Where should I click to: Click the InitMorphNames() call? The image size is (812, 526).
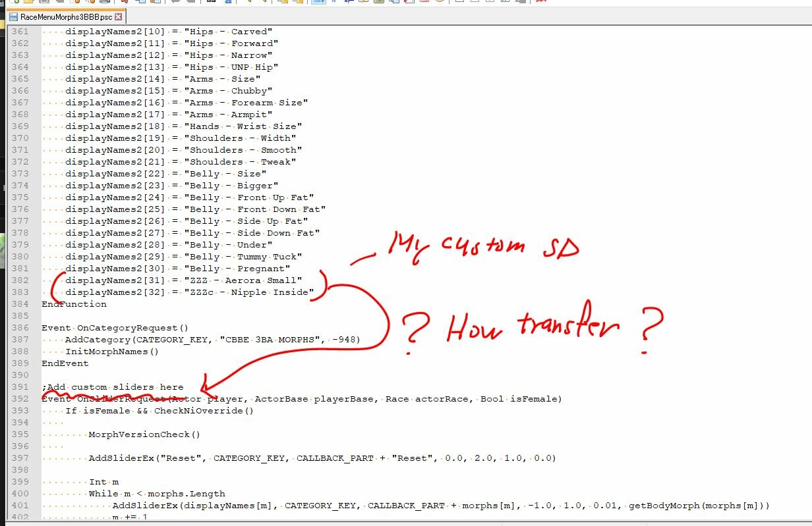click(x=112, y=352)
